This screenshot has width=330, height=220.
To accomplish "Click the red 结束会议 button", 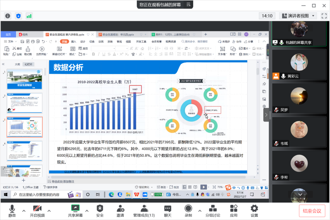I will [312, 211].
